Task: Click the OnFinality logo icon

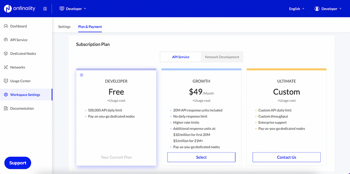Action: click(8, 9)
